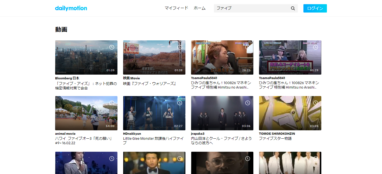The width and height of the screenshot is (382, 174).
Task: Open the 28:23 ひみつの嵐ちゃん video thumbnail
Action: pos(222,57)
